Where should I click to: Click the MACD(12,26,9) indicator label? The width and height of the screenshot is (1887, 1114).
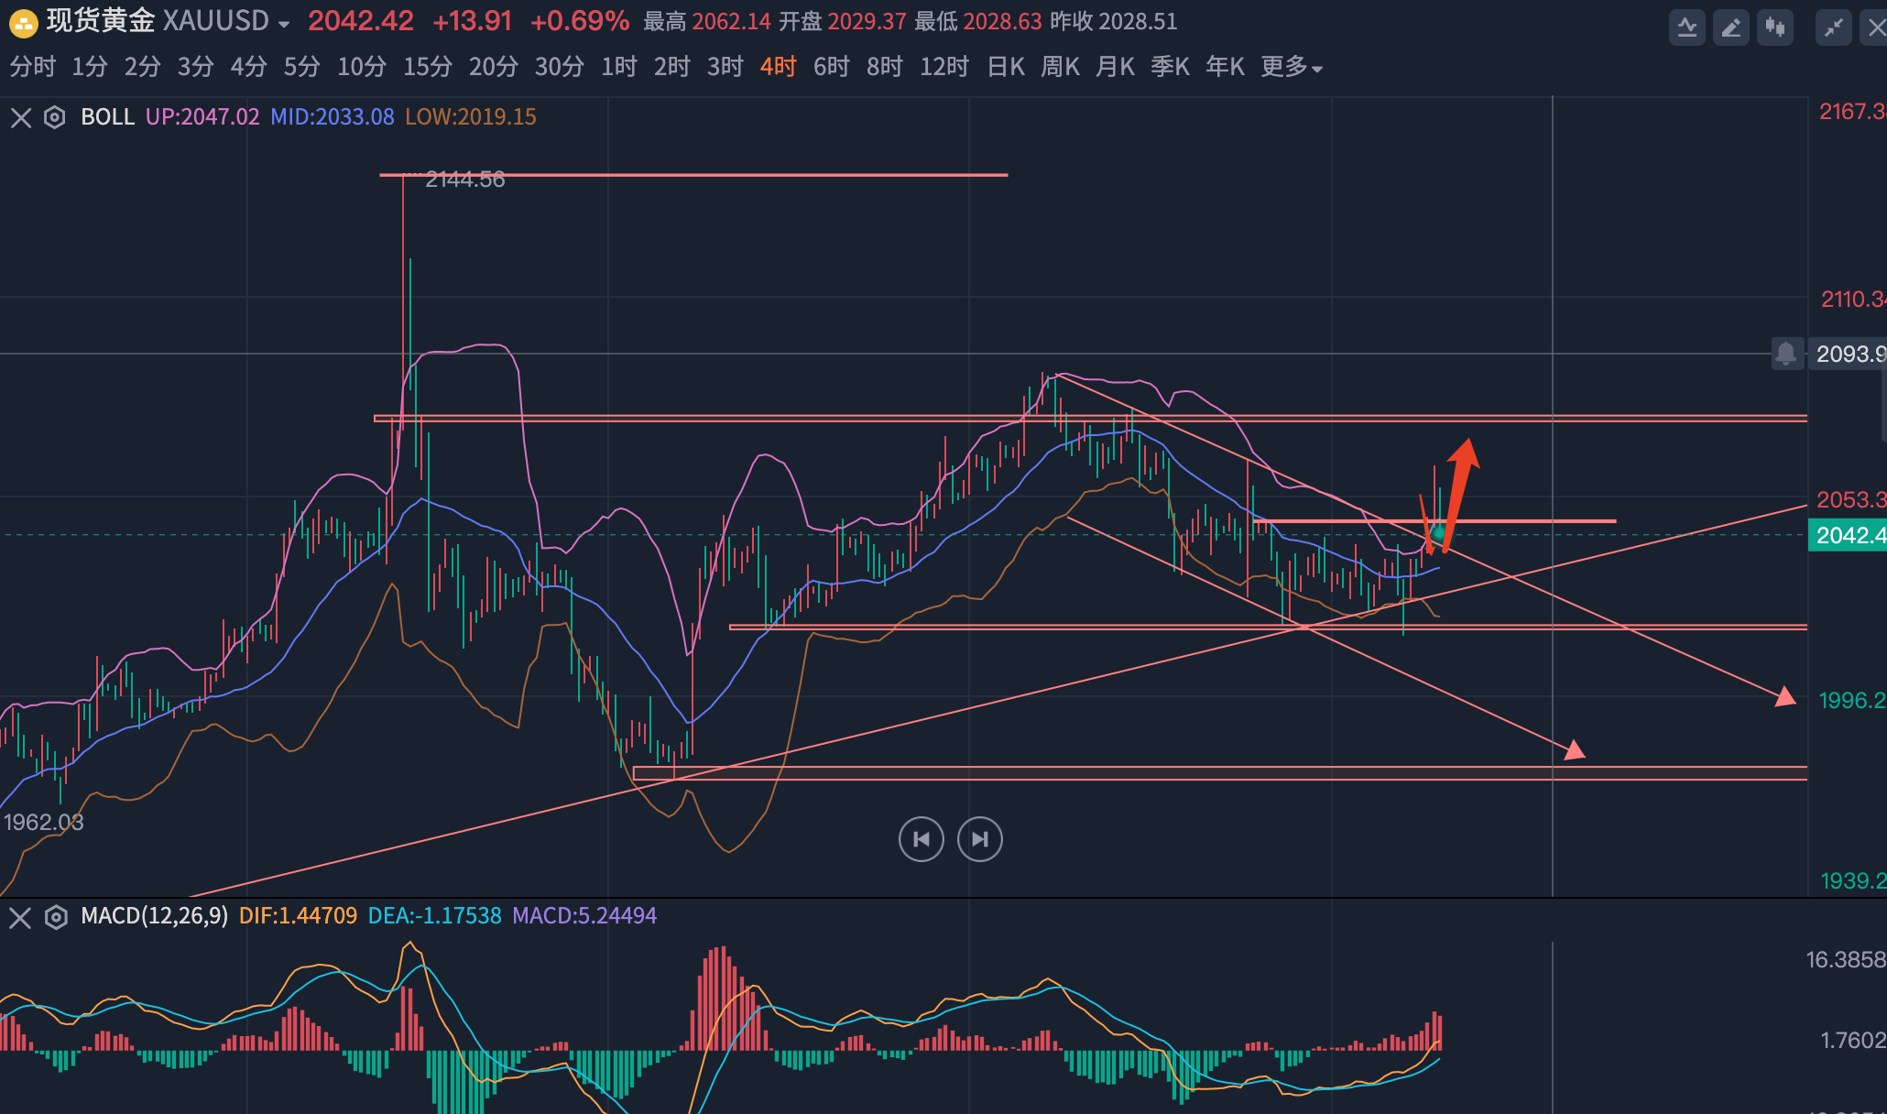pos(155,916)
